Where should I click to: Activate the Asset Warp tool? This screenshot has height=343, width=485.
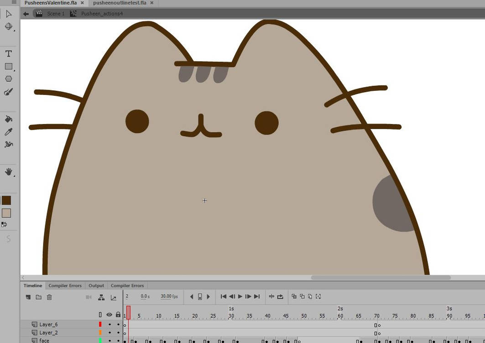click(x=9, y=145)
